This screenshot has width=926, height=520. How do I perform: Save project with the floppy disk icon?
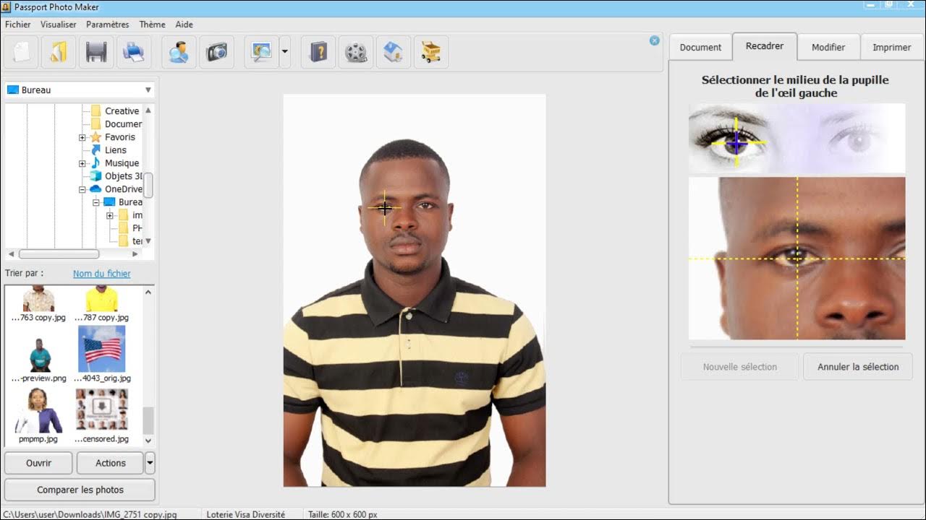pos(97,52)
